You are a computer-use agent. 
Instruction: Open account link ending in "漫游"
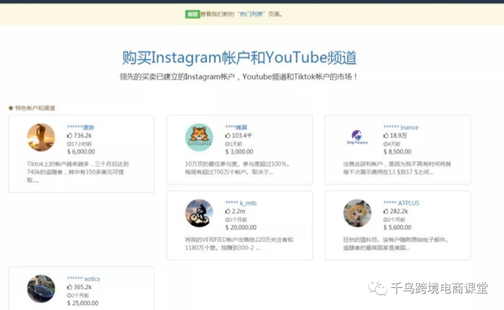pyautogui.click(x=81, y=127)
